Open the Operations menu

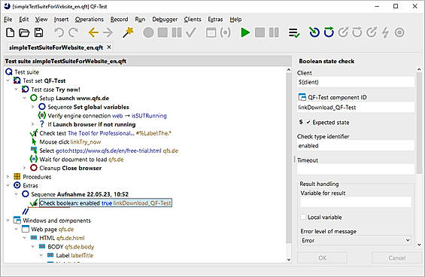[90, 20]
